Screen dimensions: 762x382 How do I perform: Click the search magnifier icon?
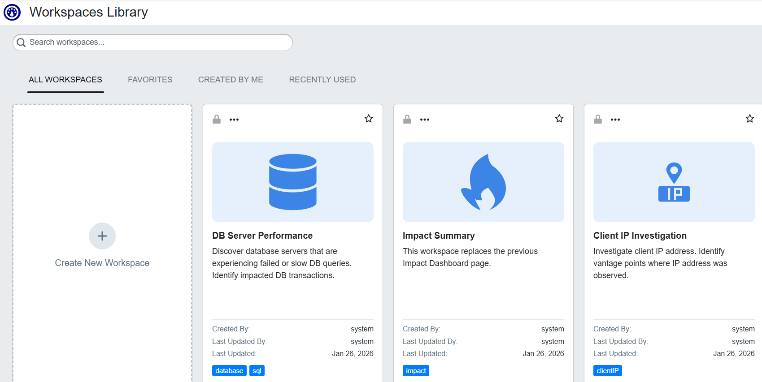click(x=21, y=43)
